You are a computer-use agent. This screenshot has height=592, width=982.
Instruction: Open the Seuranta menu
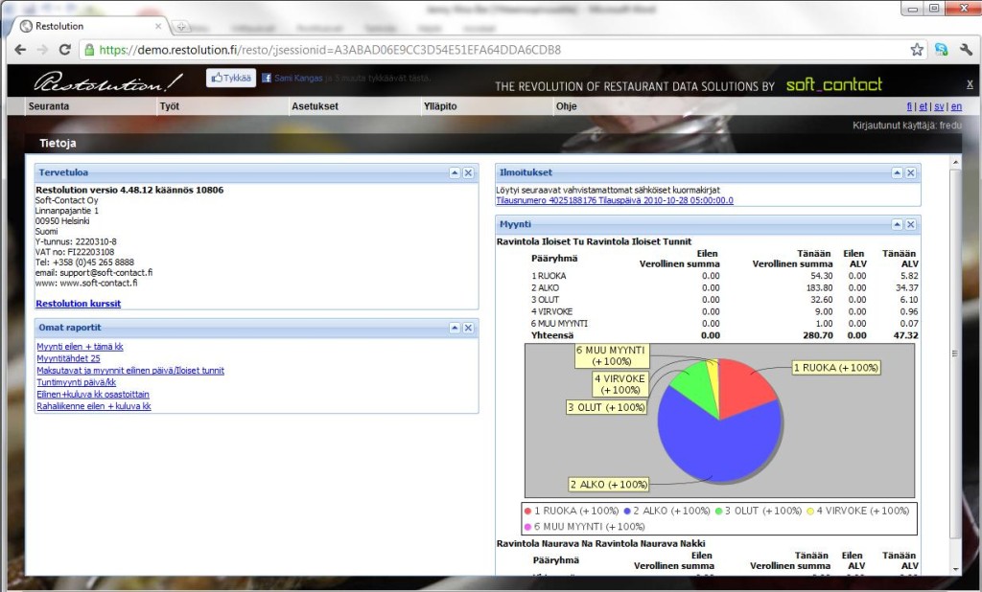[49, 106]
